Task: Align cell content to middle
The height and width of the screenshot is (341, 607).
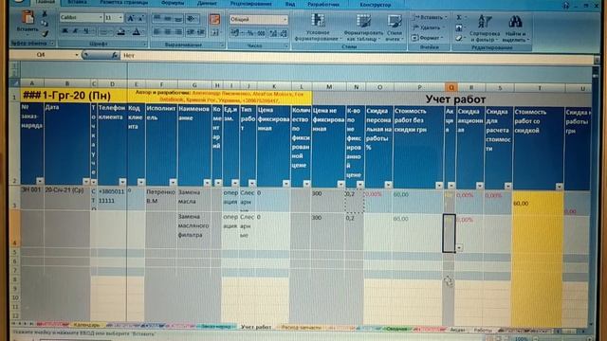Action: (x=168, y=19)
